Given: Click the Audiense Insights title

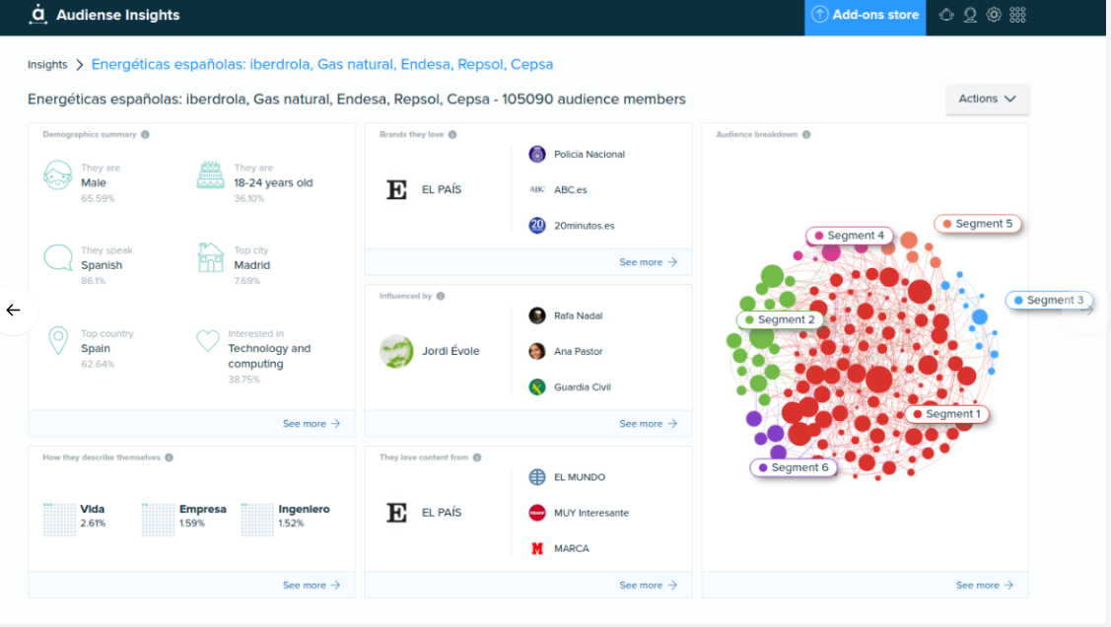Looking at the screenshot, I should click(117, 15).
